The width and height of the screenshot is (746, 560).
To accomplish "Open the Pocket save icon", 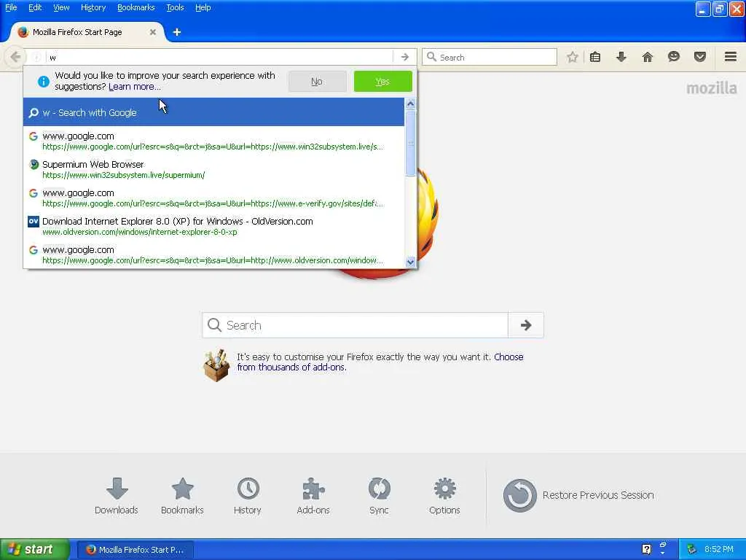I will coord(700,57).
